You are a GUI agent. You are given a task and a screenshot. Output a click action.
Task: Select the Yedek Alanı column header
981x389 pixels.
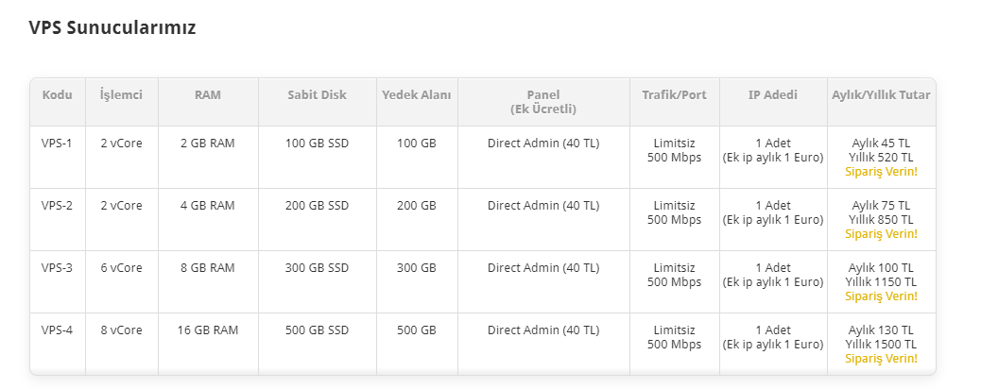(x=416, y=95)
